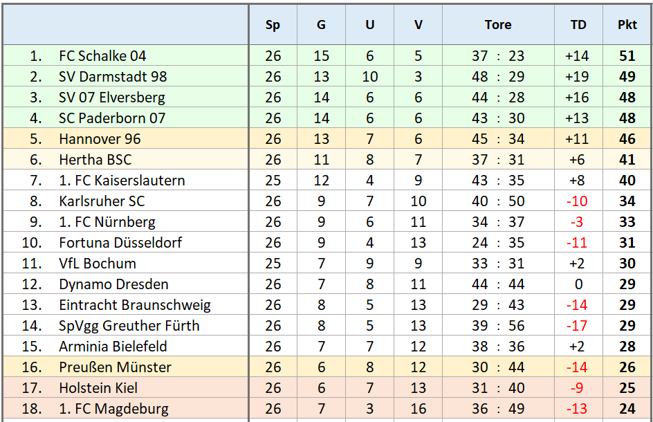Click Fortuna Düsseldorf team name

coord(120,243)
